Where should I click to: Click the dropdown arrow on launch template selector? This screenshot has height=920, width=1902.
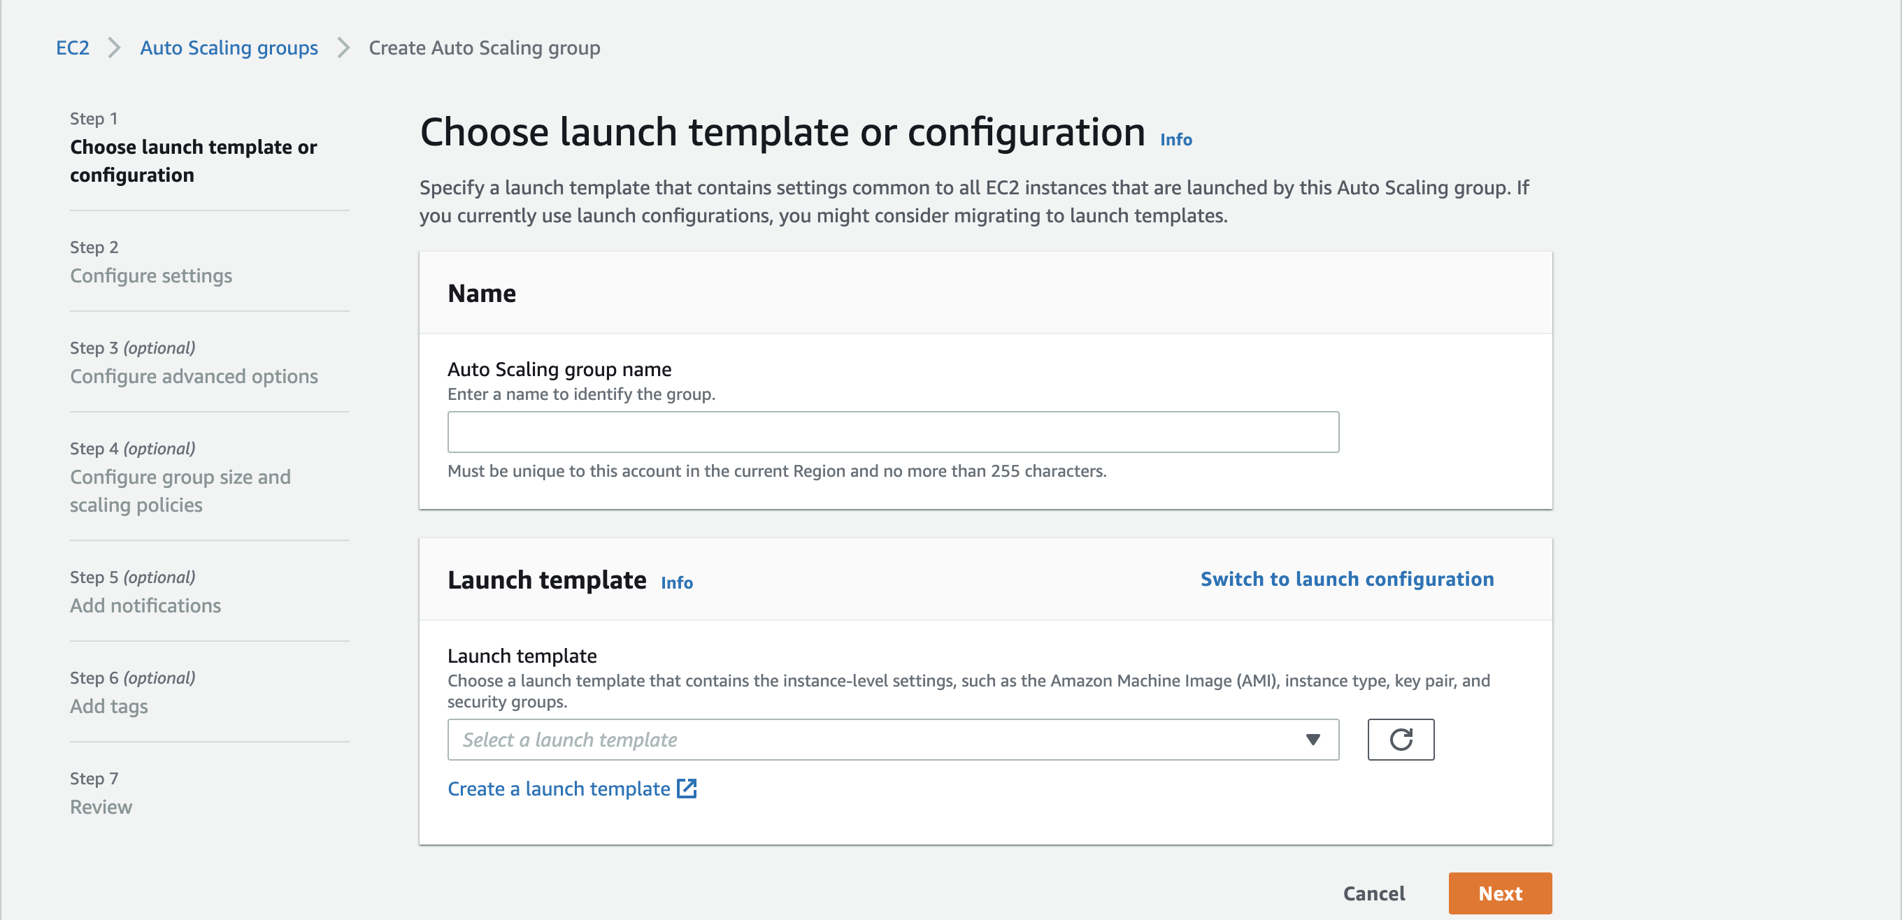click(1312, 739)
